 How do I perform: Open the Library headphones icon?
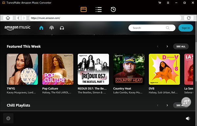tap(62, 28)
